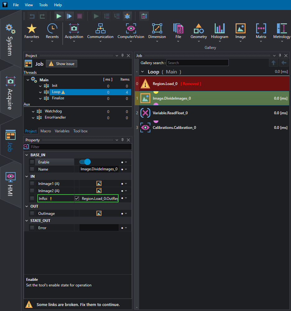291x311 pixels.
Task: Uncheck the InRoi link checkbox
Action: click(77, 198)
